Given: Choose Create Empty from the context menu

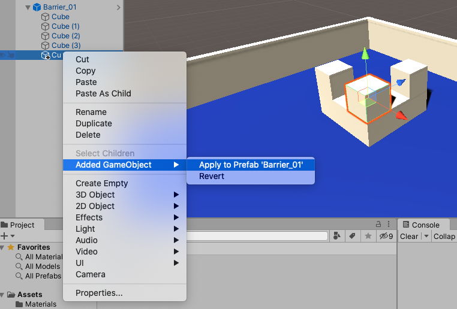Looking at the screenshot, I should click(125, 183).
